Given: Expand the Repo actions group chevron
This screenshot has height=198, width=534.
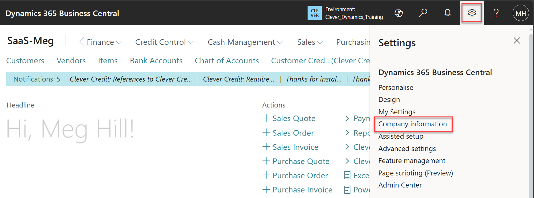Looking at the screenshot, I should [x=347, y=133].
